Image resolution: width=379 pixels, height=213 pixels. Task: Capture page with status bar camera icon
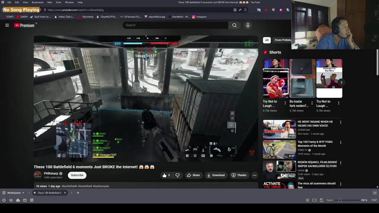tap(307, 200)
